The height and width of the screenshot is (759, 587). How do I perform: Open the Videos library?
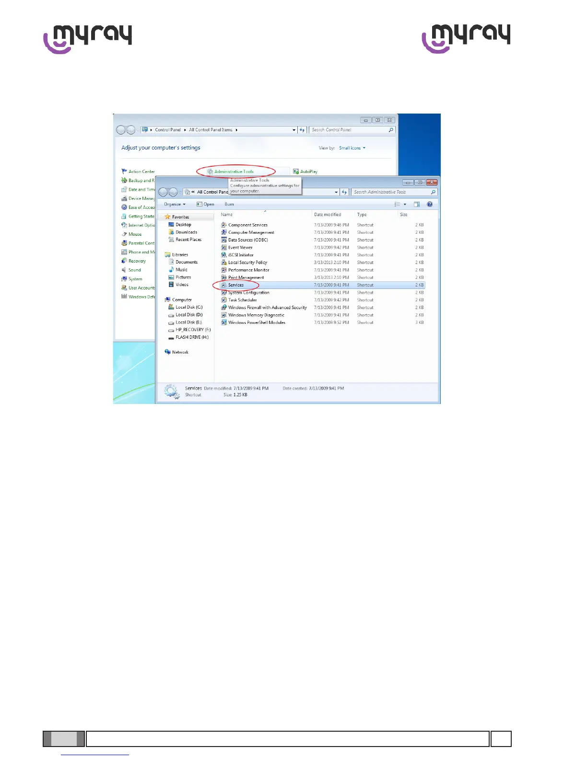click(x=178, y=285)
